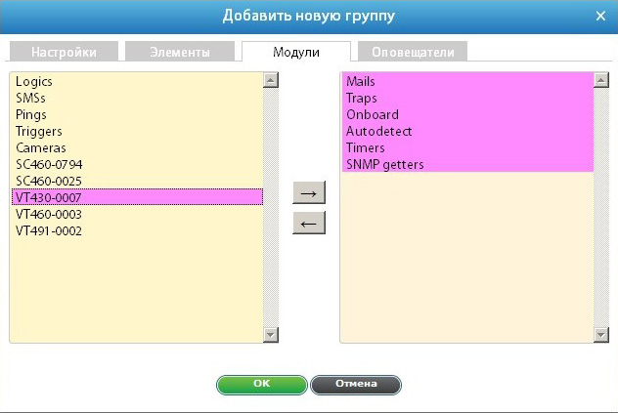Click the right list scrollbar track

[601, 208]
